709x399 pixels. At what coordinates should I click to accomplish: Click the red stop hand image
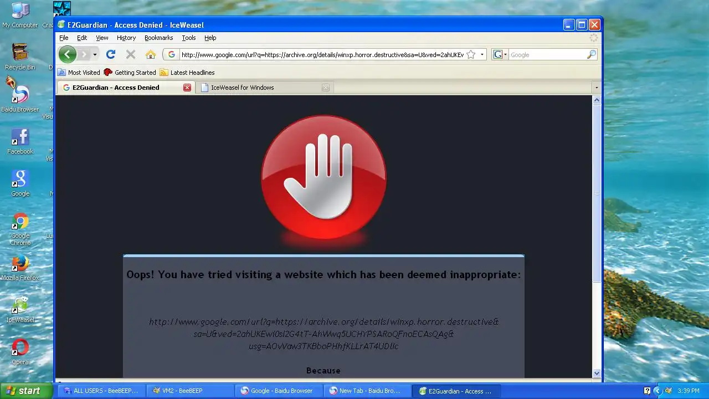tap(323, 177)
